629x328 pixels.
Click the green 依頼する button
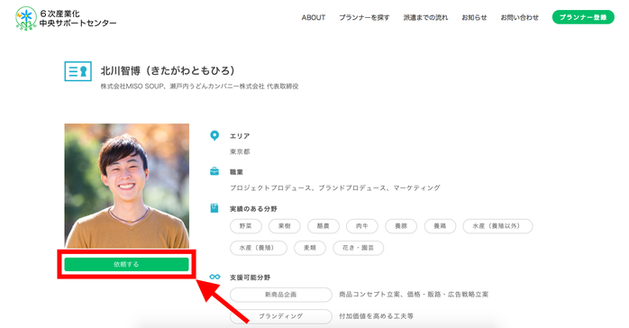tap(126, 264)
